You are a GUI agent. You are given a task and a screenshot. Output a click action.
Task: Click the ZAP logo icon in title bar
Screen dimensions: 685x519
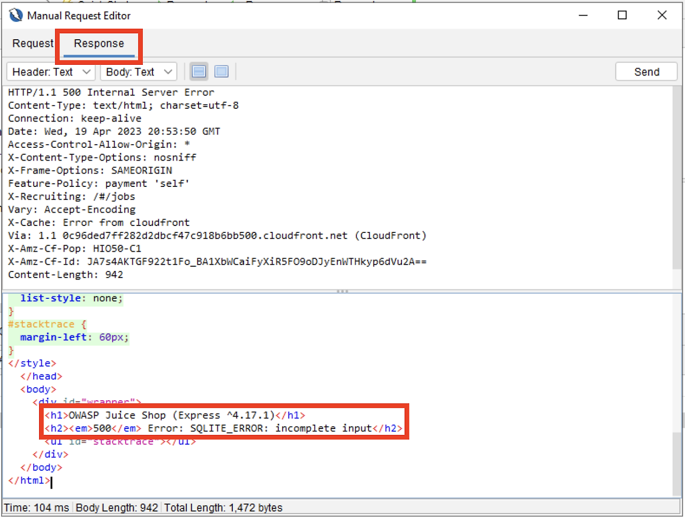click(16, 16)
